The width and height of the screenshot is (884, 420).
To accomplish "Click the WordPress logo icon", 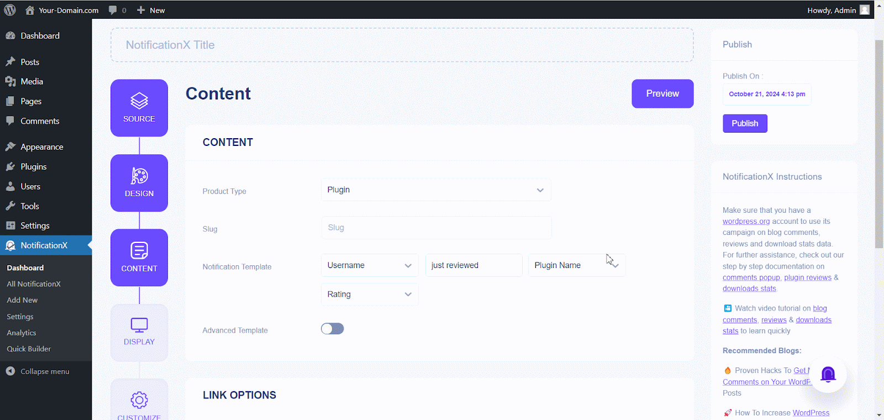I will 10,10.
